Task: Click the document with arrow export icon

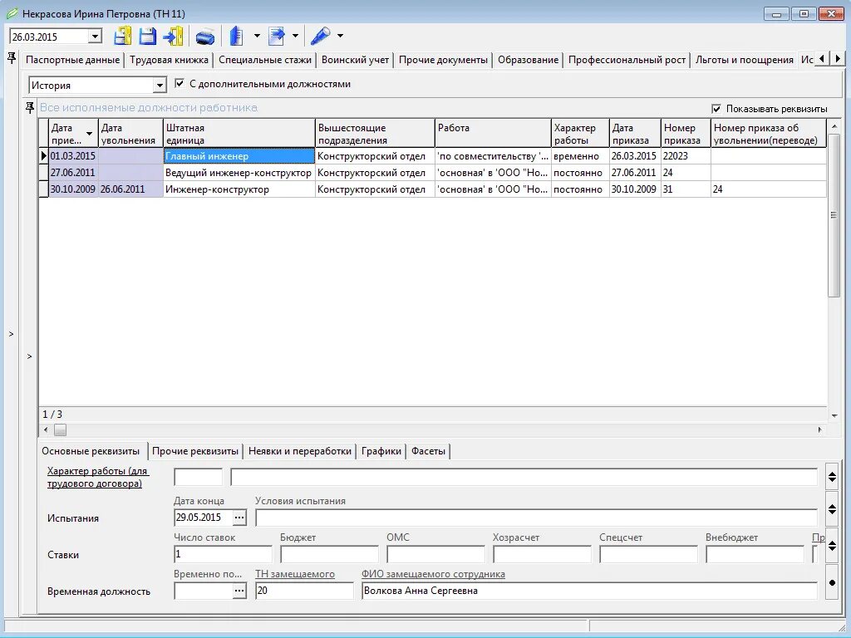Action: [x=277, y=37]
